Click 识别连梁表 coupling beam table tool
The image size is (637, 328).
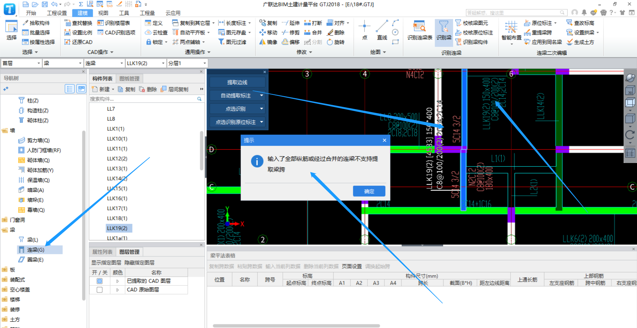(x=420, y=30)
